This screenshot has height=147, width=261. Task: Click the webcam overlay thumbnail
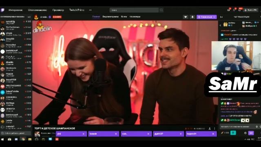coord(236,56)
